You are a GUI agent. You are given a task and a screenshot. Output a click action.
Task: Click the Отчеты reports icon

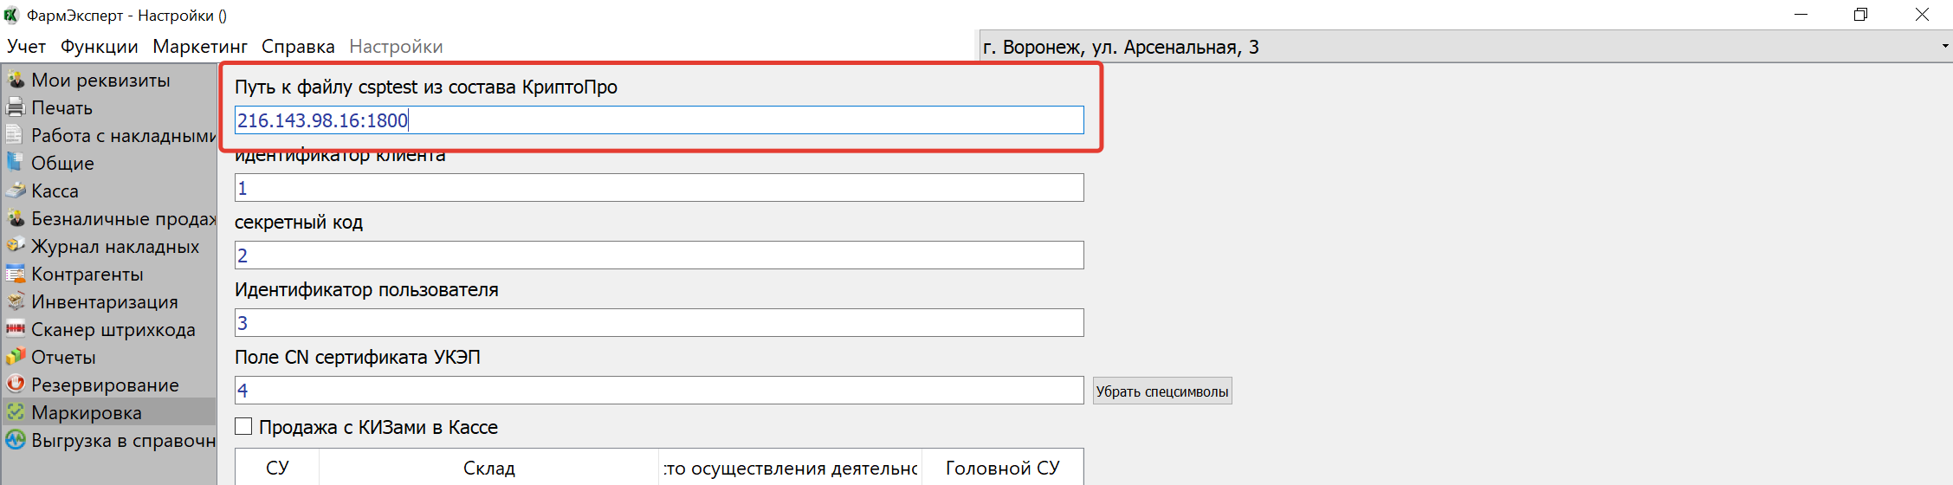[x=16, y=358]
